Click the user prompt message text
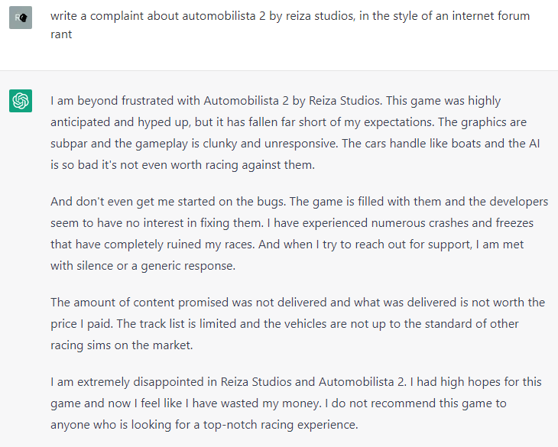This screenshot has width=558, height=447. tap(290, 25)
